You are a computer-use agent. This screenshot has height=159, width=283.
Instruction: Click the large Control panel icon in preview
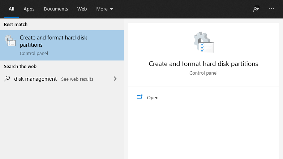[203, 42]
